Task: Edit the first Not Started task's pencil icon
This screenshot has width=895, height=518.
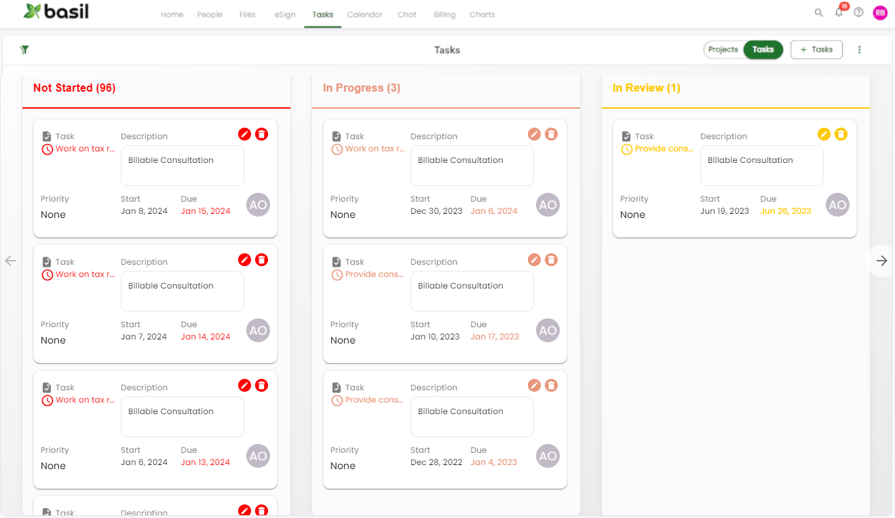Action: click(x=244, y=134)
